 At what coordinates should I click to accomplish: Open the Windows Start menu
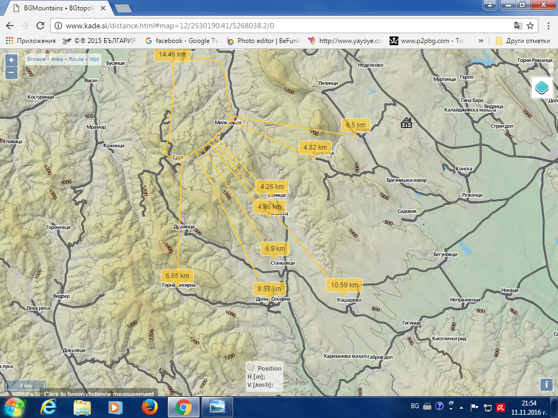(x=14, y=407)
